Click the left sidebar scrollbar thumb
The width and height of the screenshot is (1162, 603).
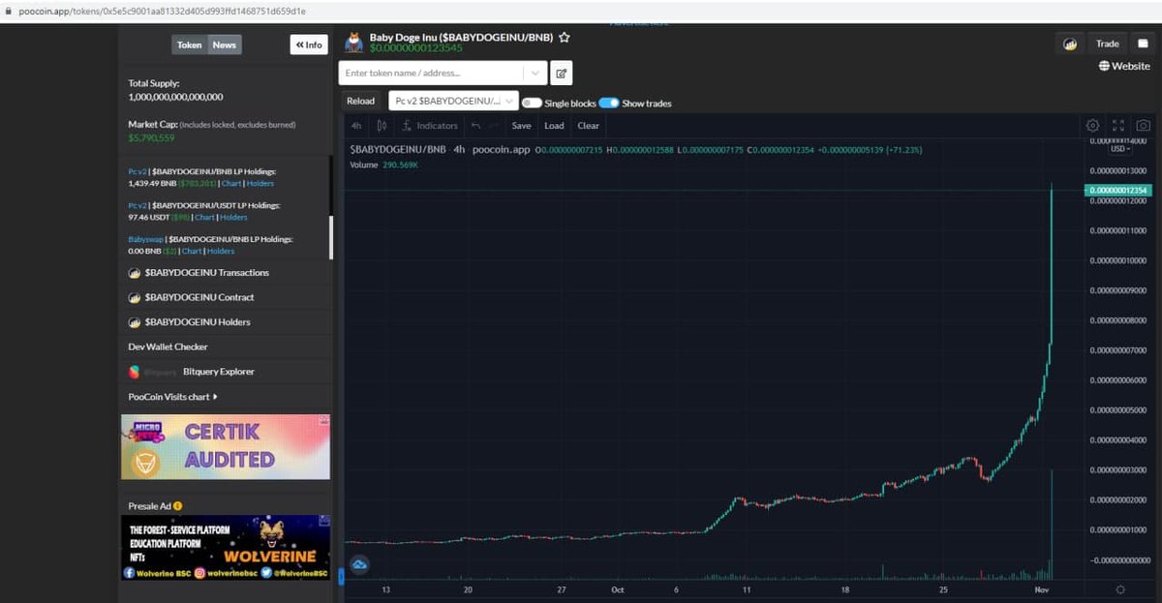[331, 237]
